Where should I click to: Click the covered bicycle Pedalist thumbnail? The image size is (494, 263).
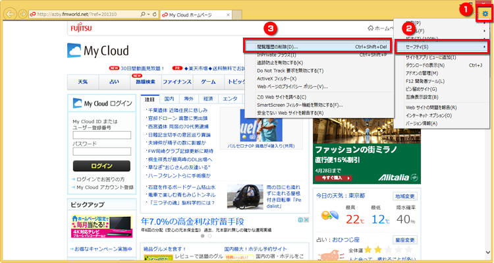[x=245, y=197]
